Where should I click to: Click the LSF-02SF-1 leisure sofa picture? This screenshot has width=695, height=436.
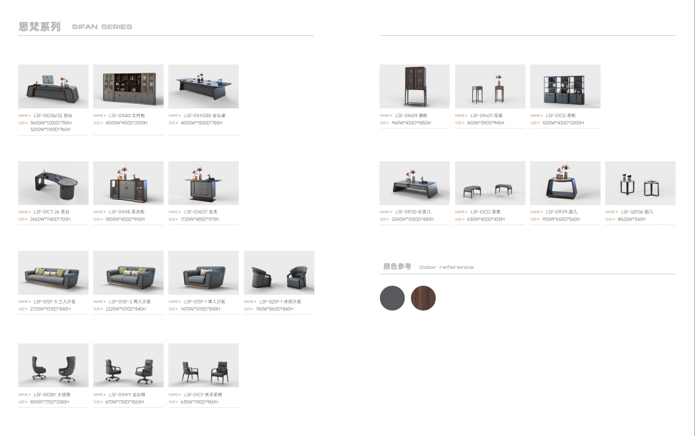point(279,272)
